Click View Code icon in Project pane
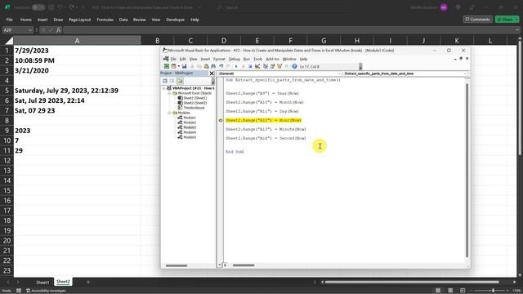 tap(165, 81)
